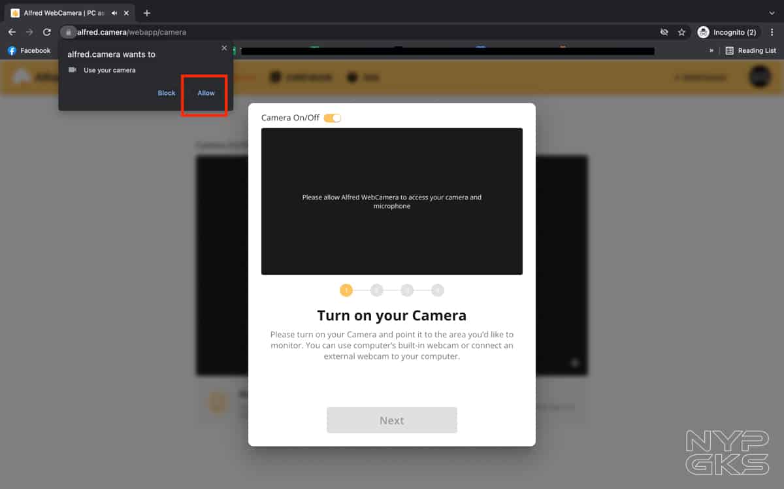Open a new browser tab
Viewport: 784px width, 489px height.
tap(147, 13)
